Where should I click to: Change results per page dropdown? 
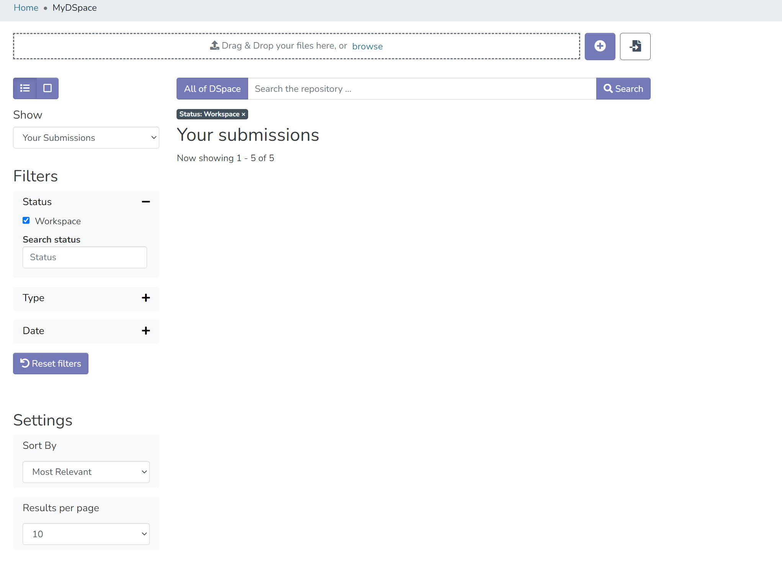pyautogui.click(x=86, y=534)
